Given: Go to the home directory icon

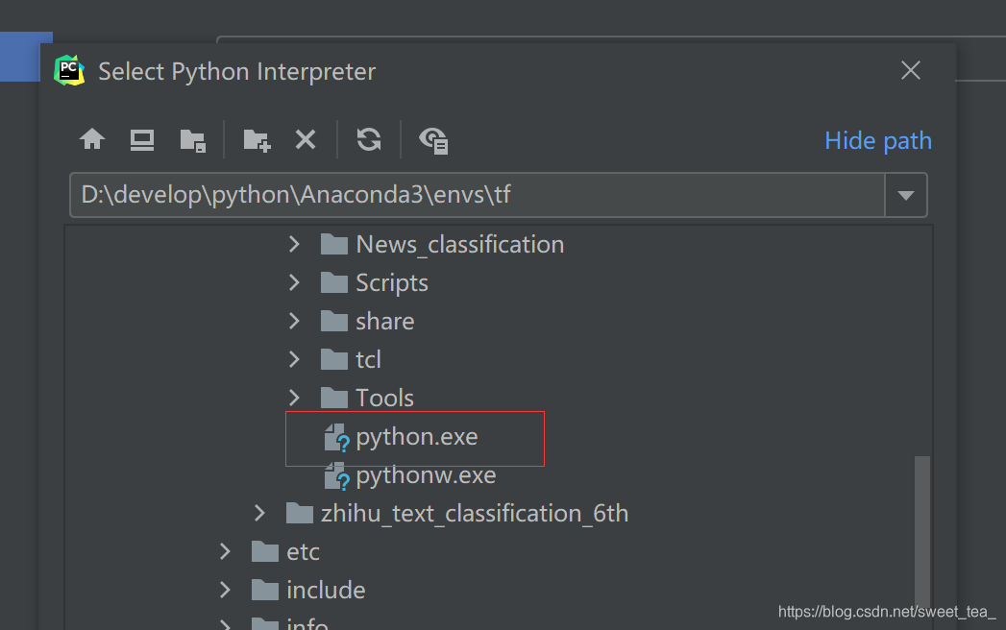Looking at the screenshot, I should 92,138.
